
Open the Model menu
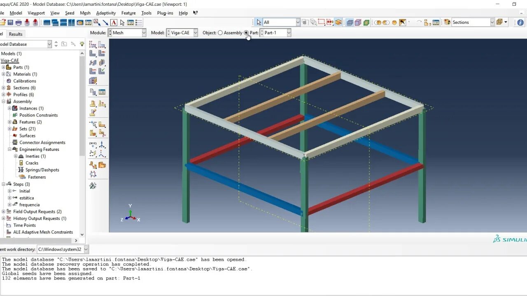(x=16, y=13)
